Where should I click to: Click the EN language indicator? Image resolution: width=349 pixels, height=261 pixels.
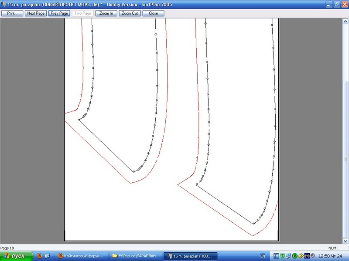click(263, 256)
